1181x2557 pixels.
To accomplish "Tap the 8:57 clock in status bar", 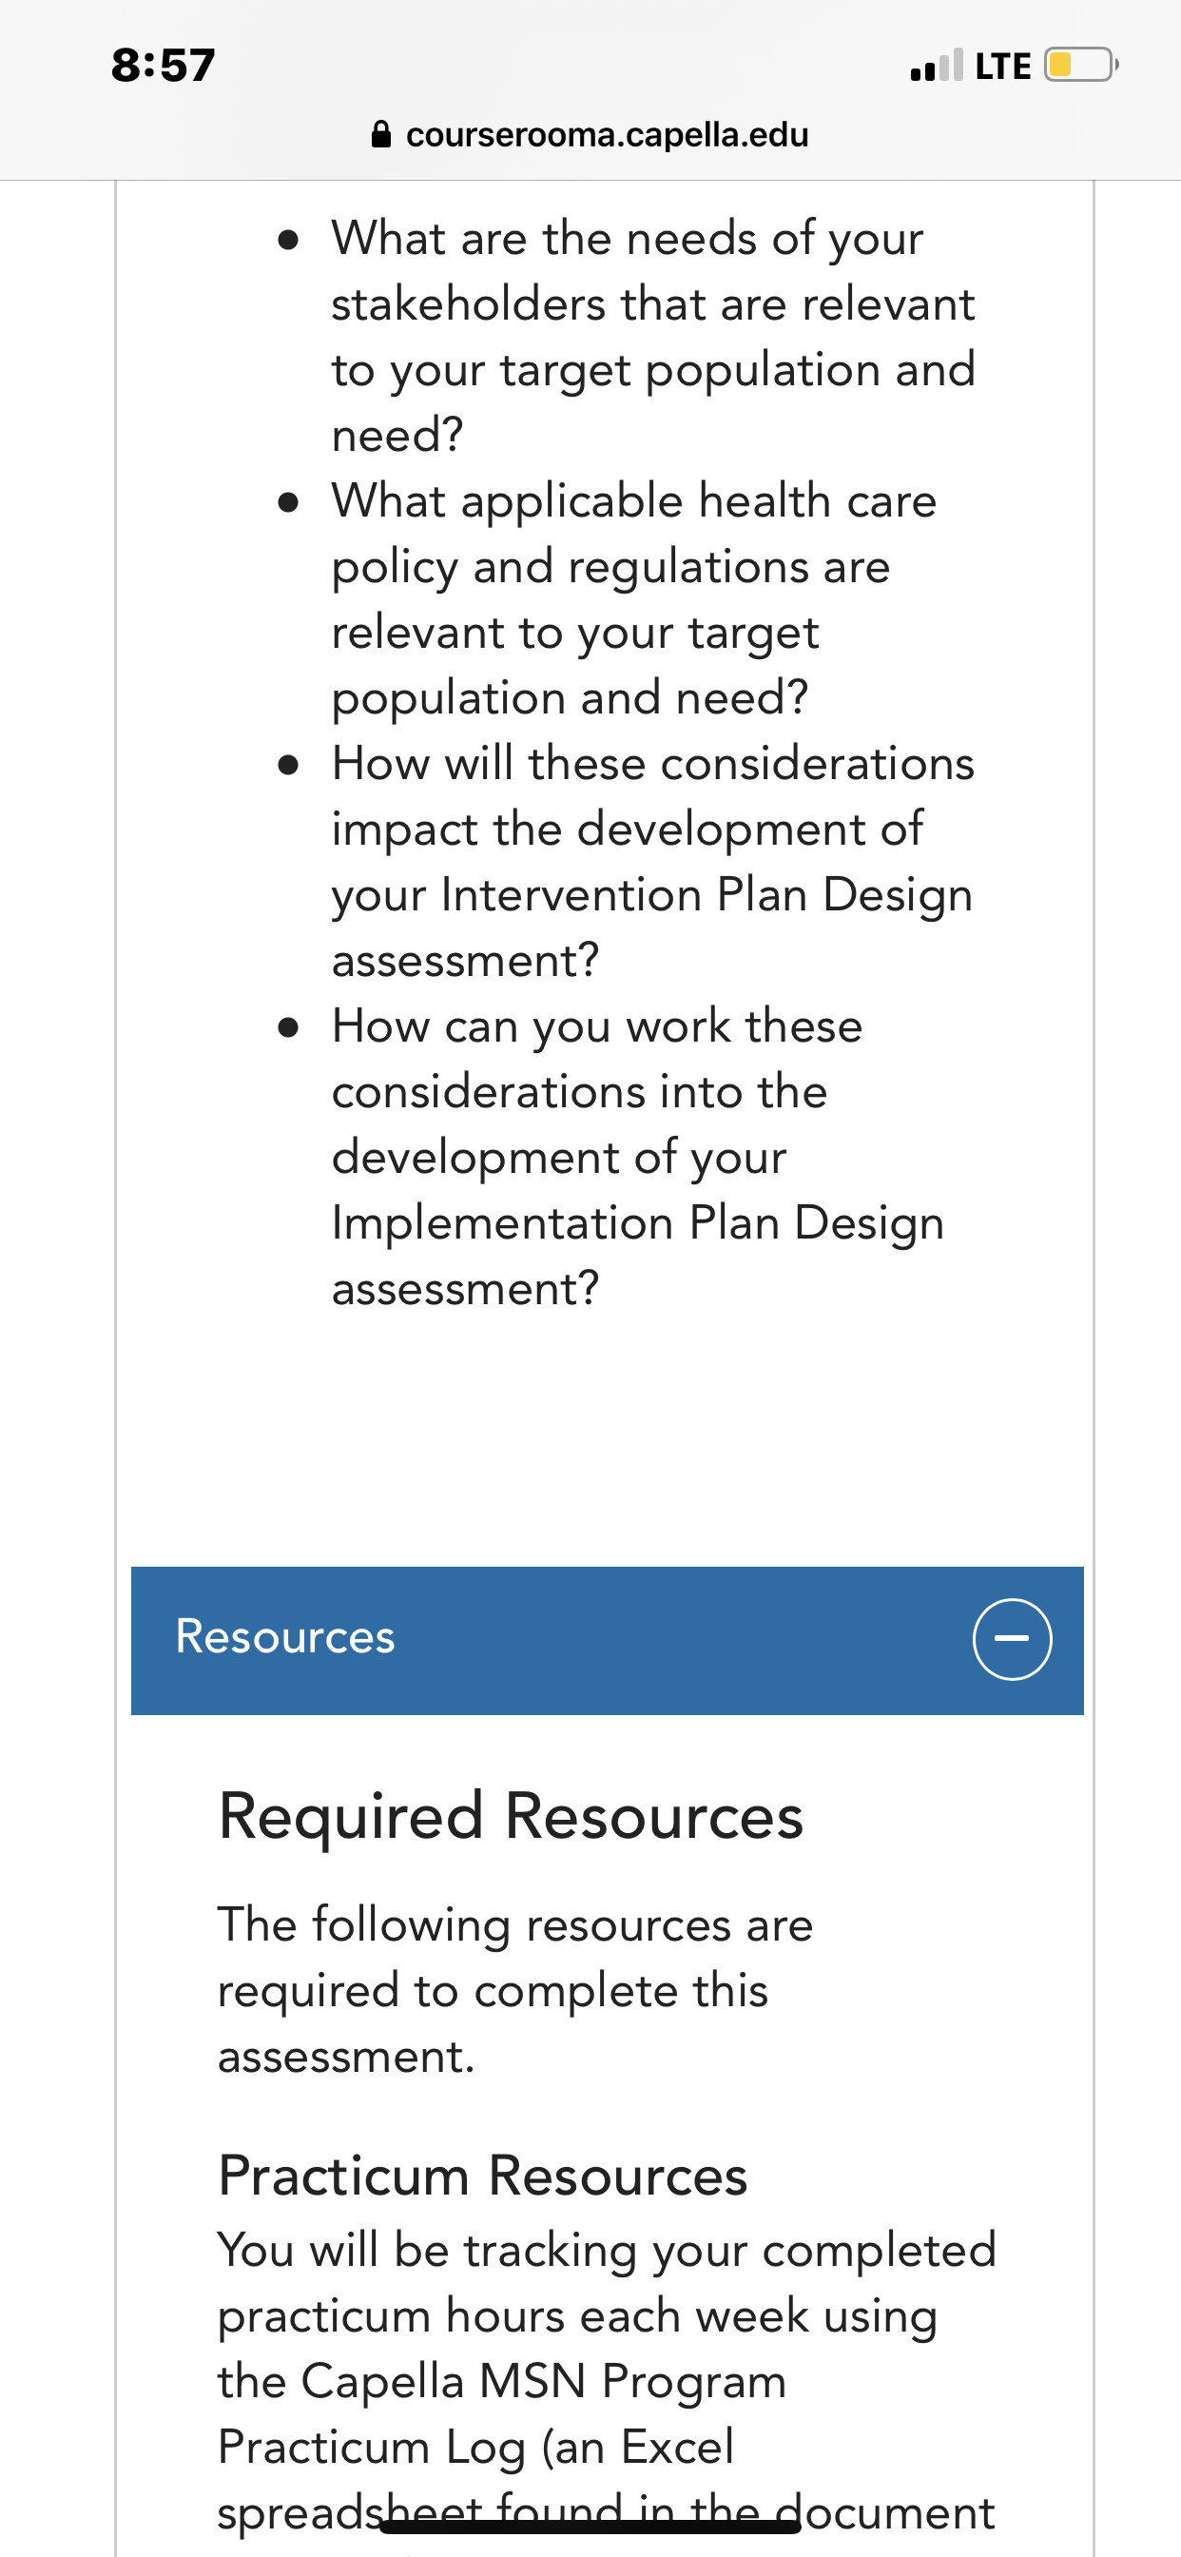I will [x=164, y=66].
